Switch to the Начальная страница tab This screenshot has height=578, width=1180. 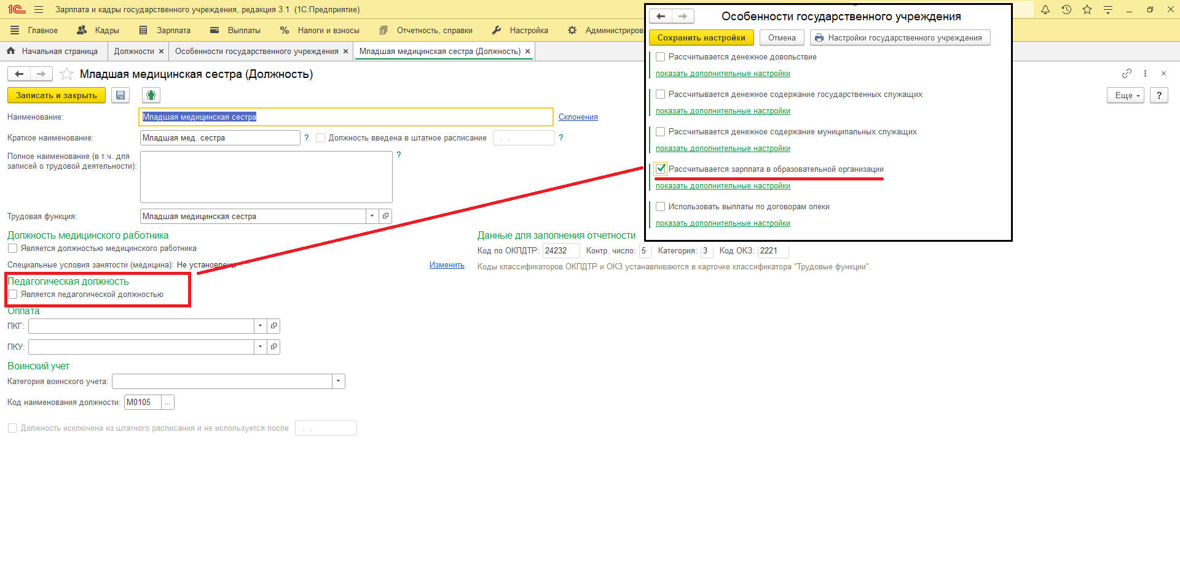click(53, 52)
